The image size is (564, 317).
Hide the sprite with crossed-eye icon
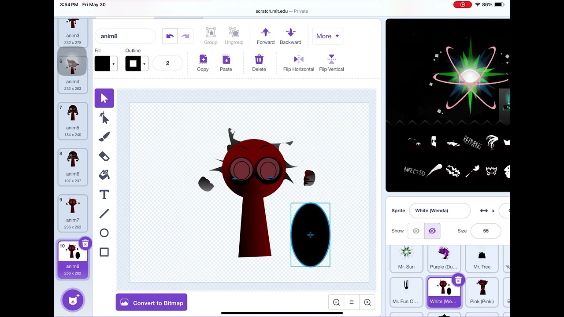(x=432, y=231)
